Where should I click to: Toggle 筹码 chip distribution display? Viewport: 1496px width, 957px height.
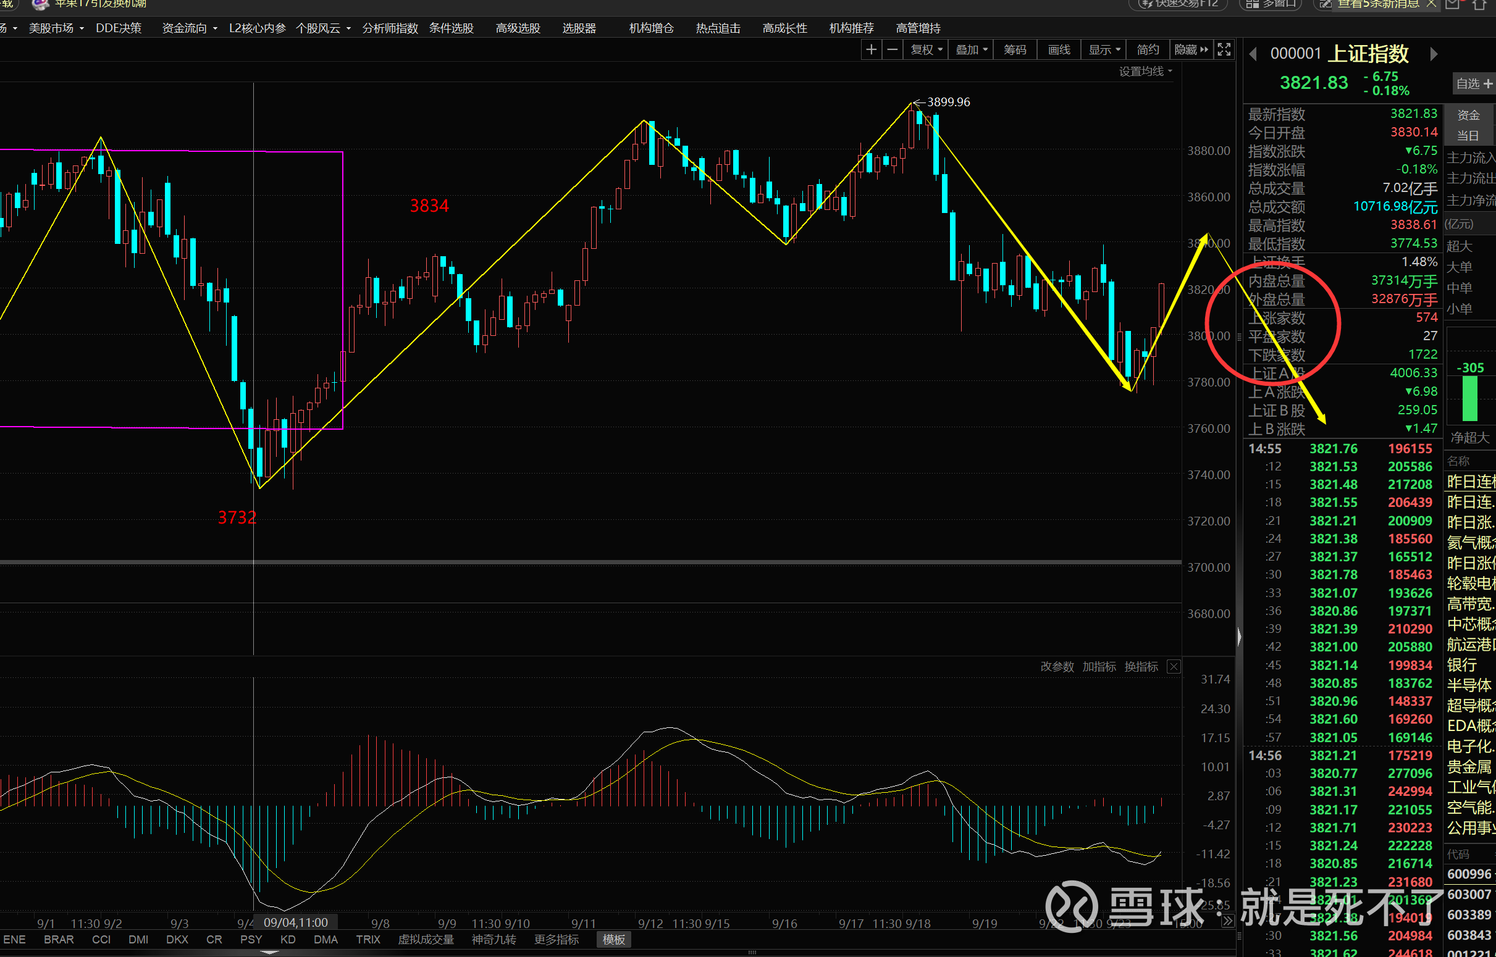click(x=1014, y=50)
